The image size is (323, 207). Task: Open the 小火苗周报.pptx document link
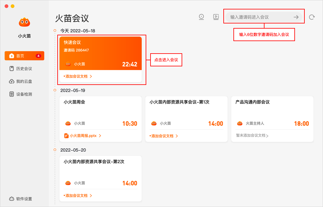tap(83, 136)
